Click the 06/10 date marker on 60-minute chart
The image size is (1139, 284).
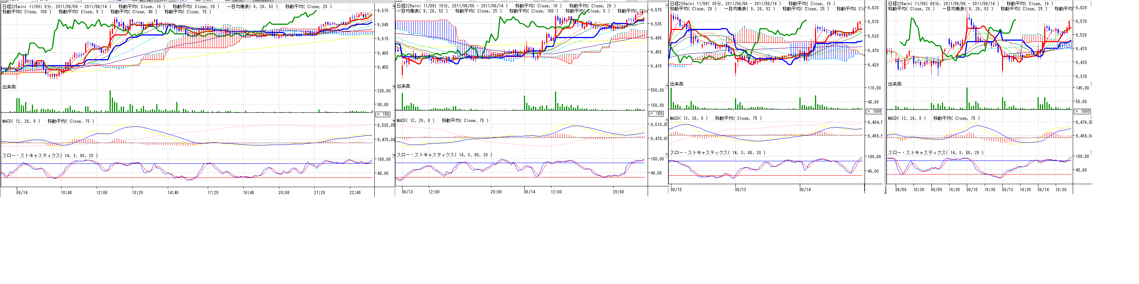972,189
